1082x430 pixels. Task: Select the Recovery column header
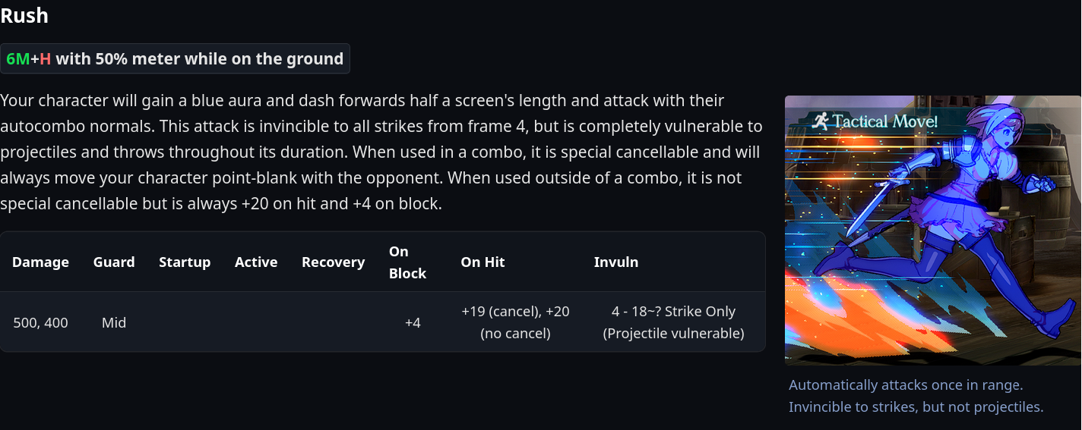333,262
